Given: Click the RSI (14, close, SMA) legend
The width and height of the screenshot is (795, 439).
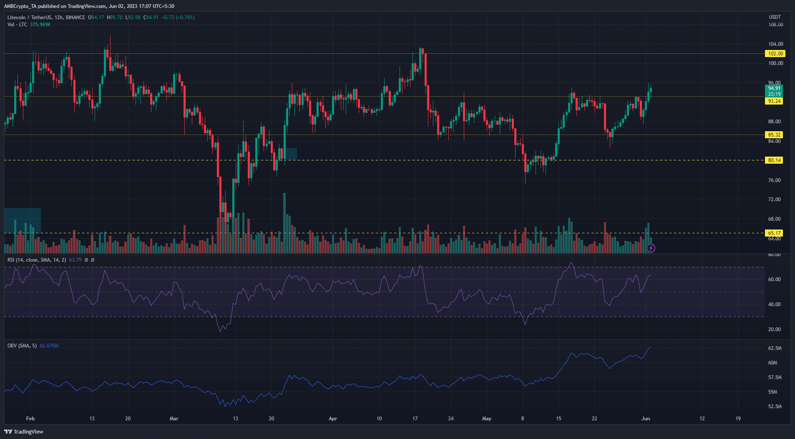Looking at the screenshot, I should [37, 260].
